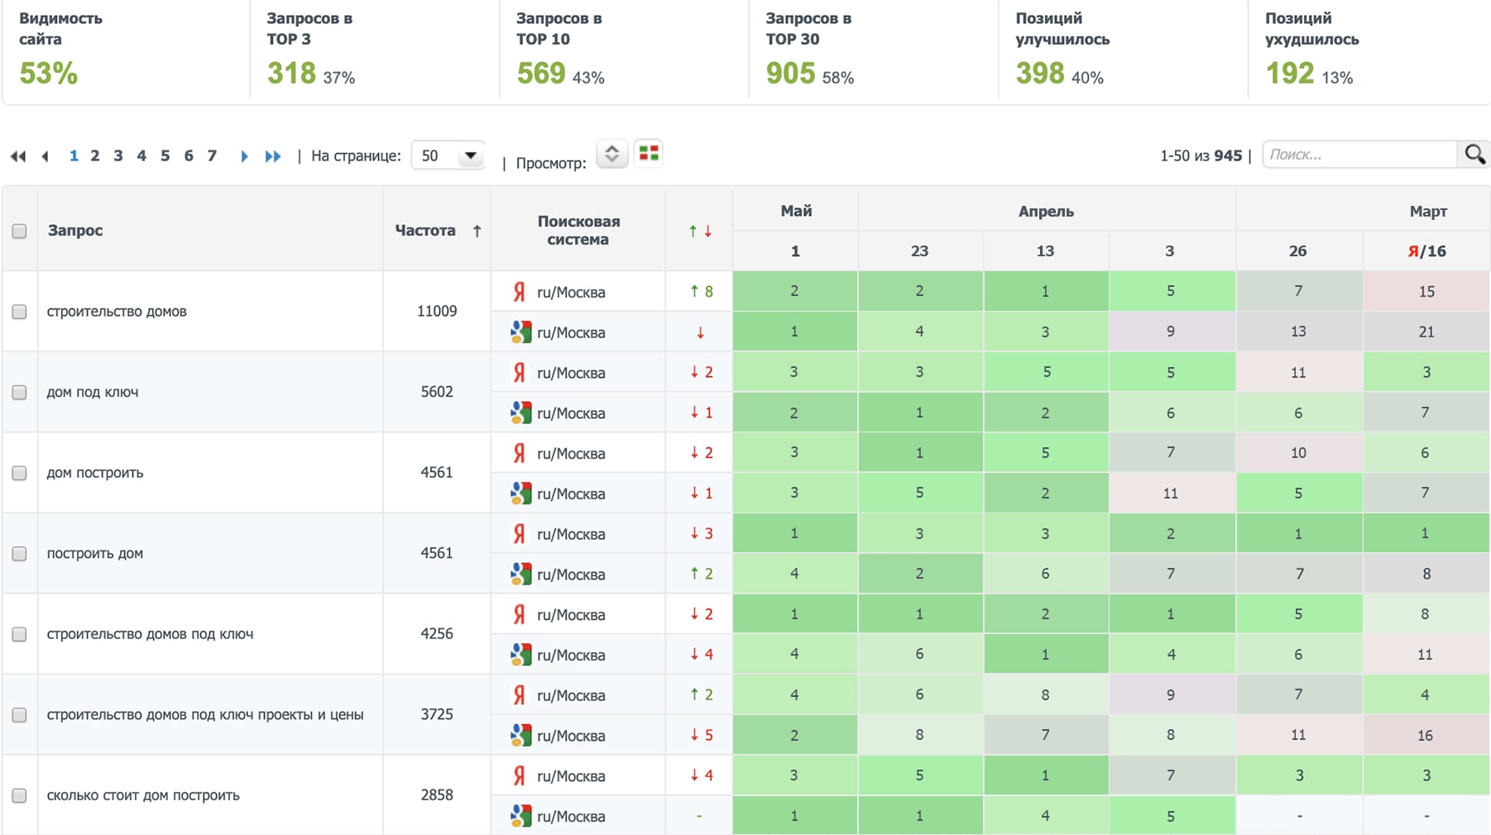
Task: Check the строительство домов row checkbox
Action: tap(19, 312)
